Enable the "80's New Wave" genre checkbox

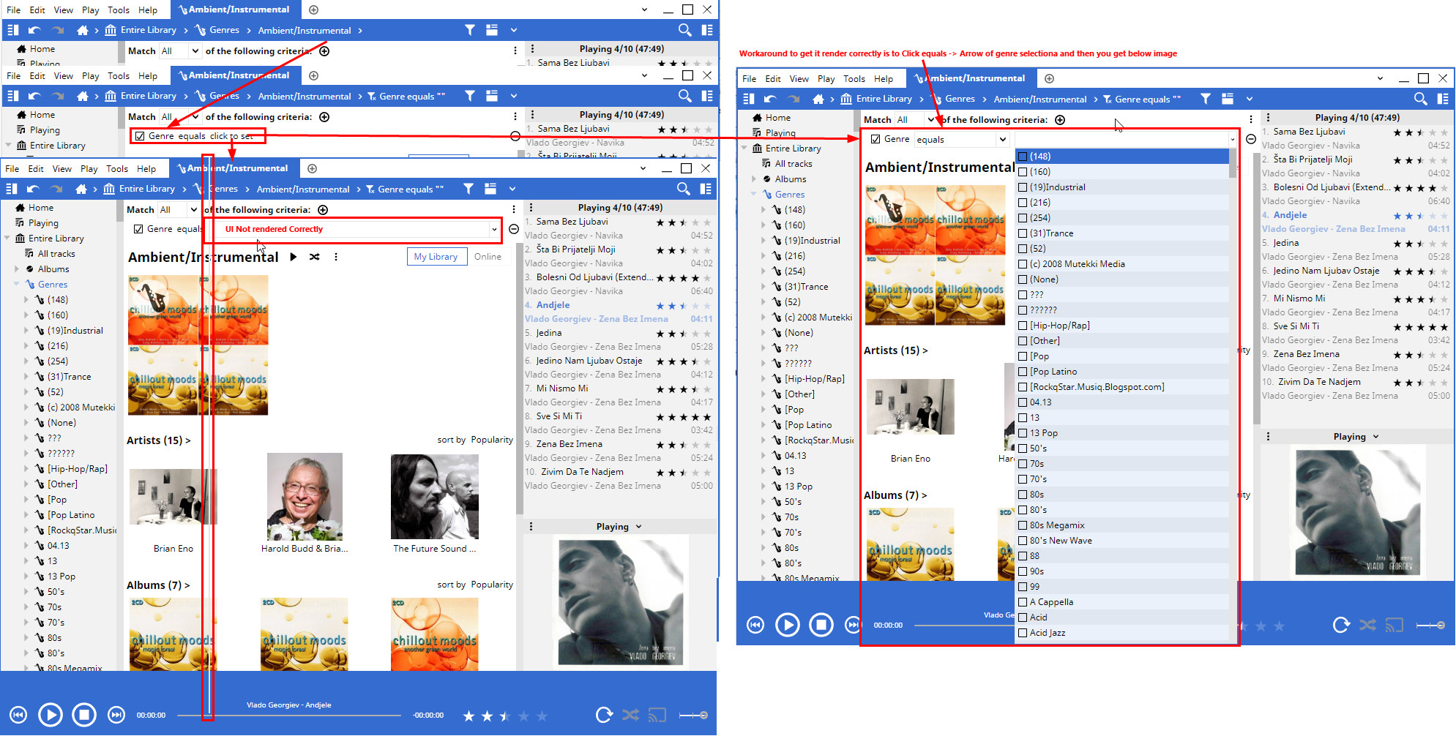point(1023,541)
